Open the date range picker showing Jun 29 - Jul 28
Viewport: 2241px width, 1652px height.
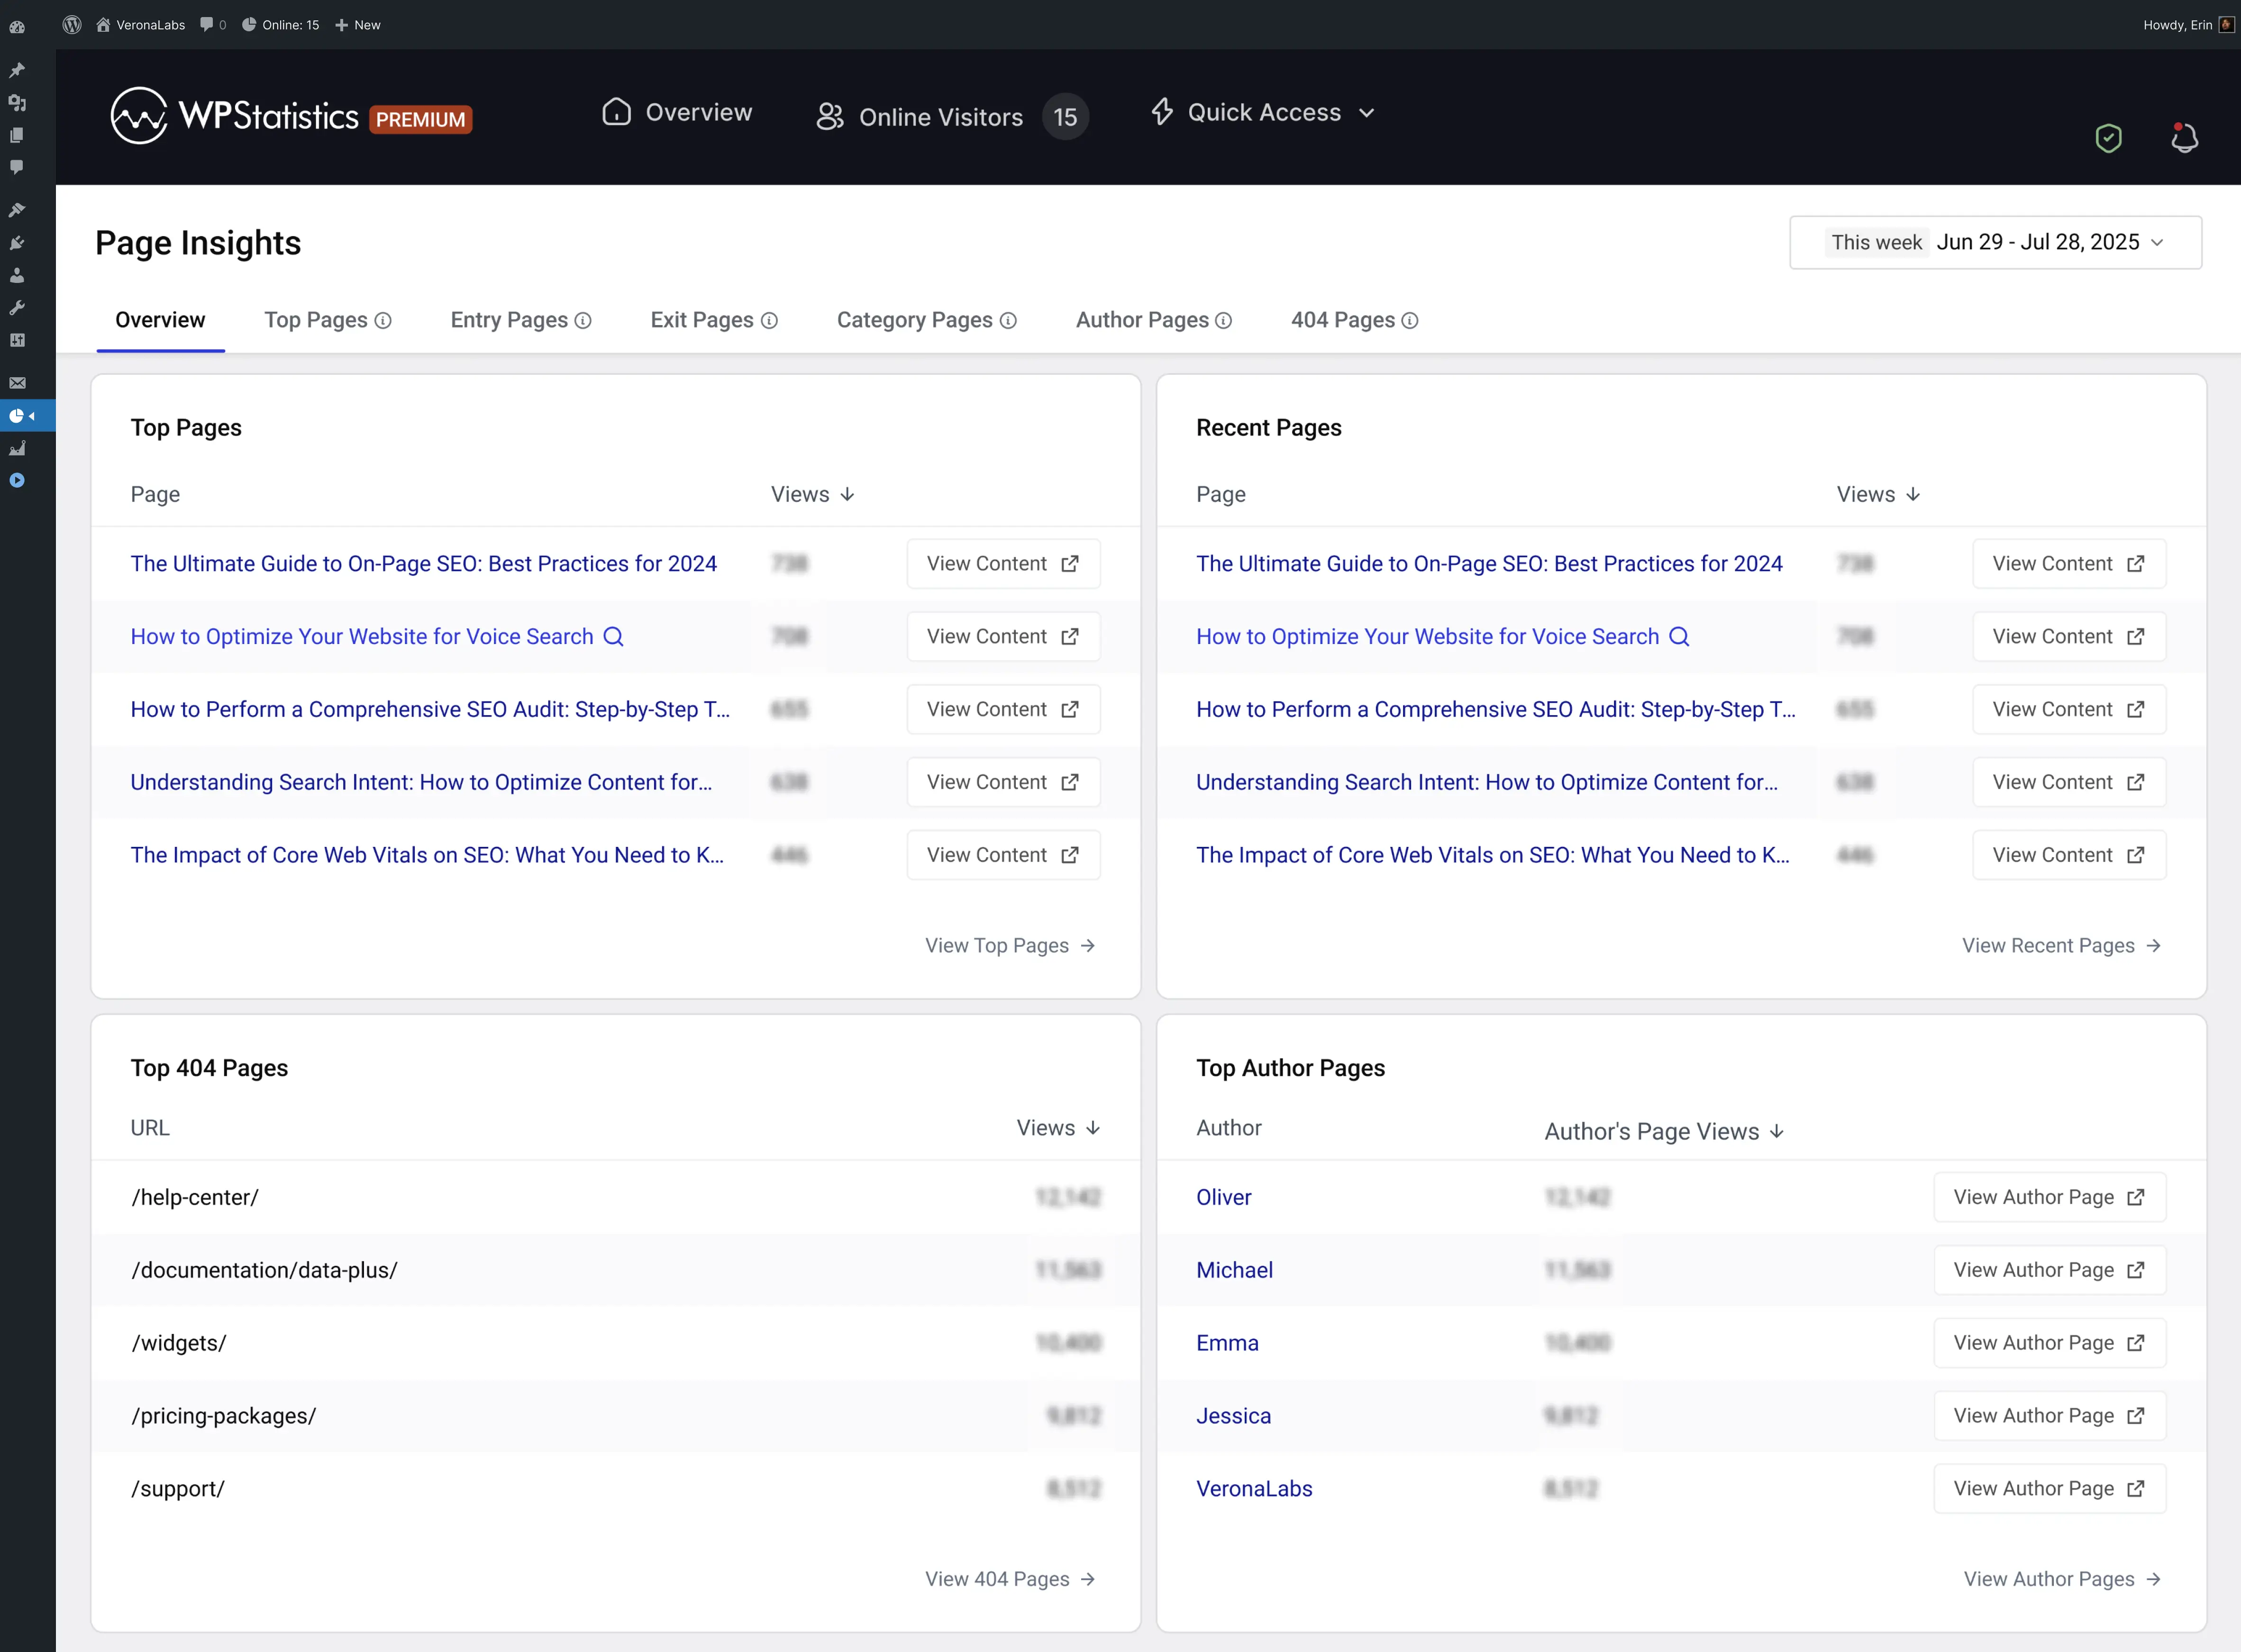coord(1994,242)
